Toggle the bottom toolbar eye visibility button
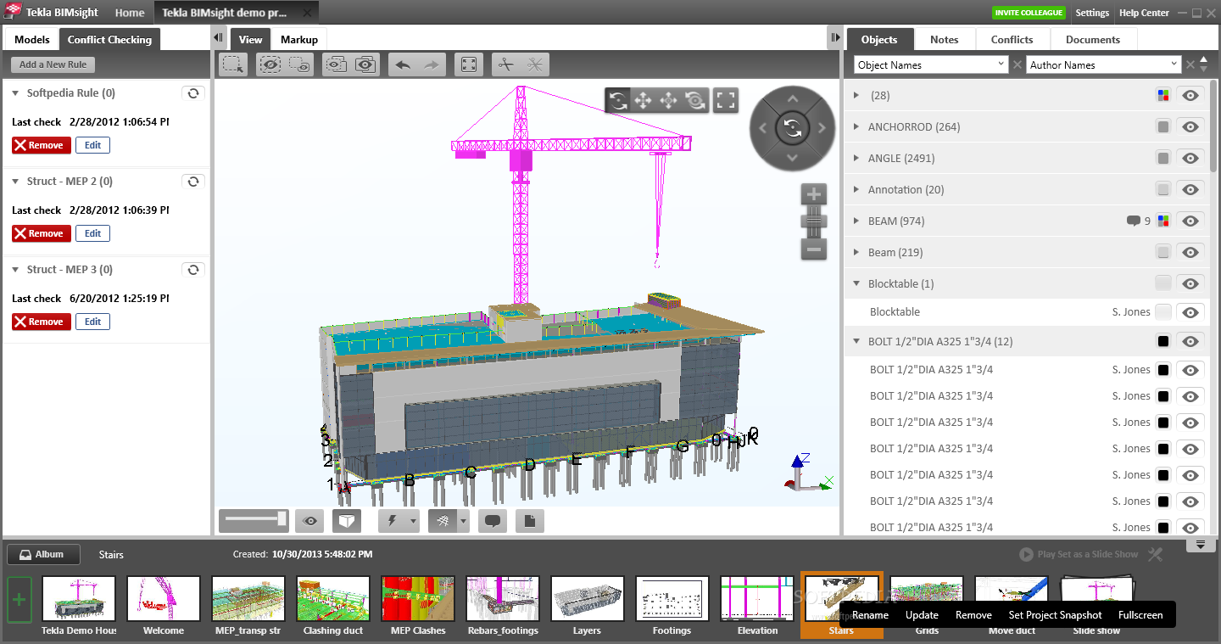This screenshot has width=1221, height=644. click(310, 521)
